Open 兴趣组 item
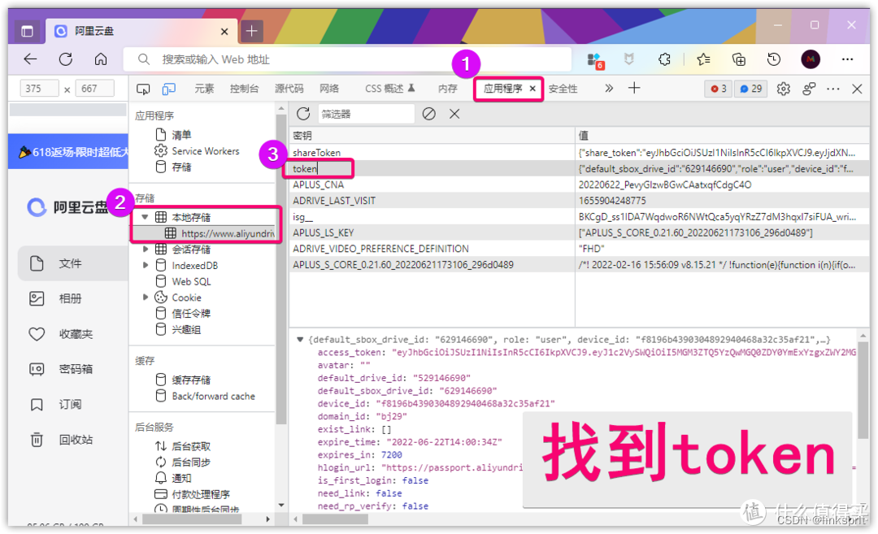 tap(177, 330)
